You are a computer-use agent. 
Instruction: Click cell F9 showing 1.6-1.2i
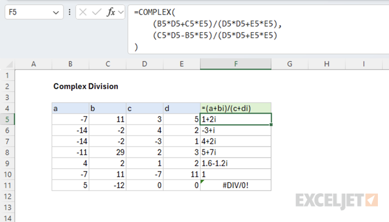click(236, 164)
